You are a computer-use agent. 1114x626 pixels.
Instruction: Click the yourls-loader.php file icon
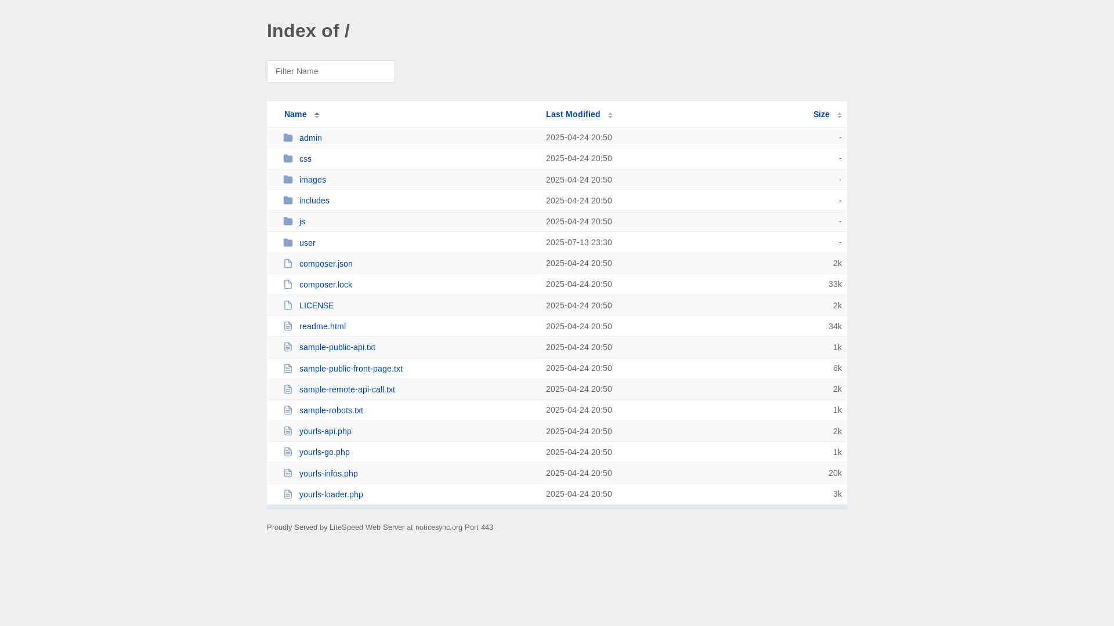click(x=288, y=494)
